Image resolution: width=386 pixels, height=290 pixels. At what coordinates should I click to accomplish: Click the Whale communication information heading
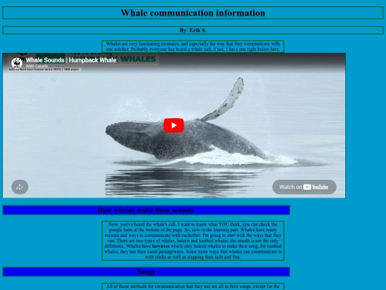click(x=193, y=13)
